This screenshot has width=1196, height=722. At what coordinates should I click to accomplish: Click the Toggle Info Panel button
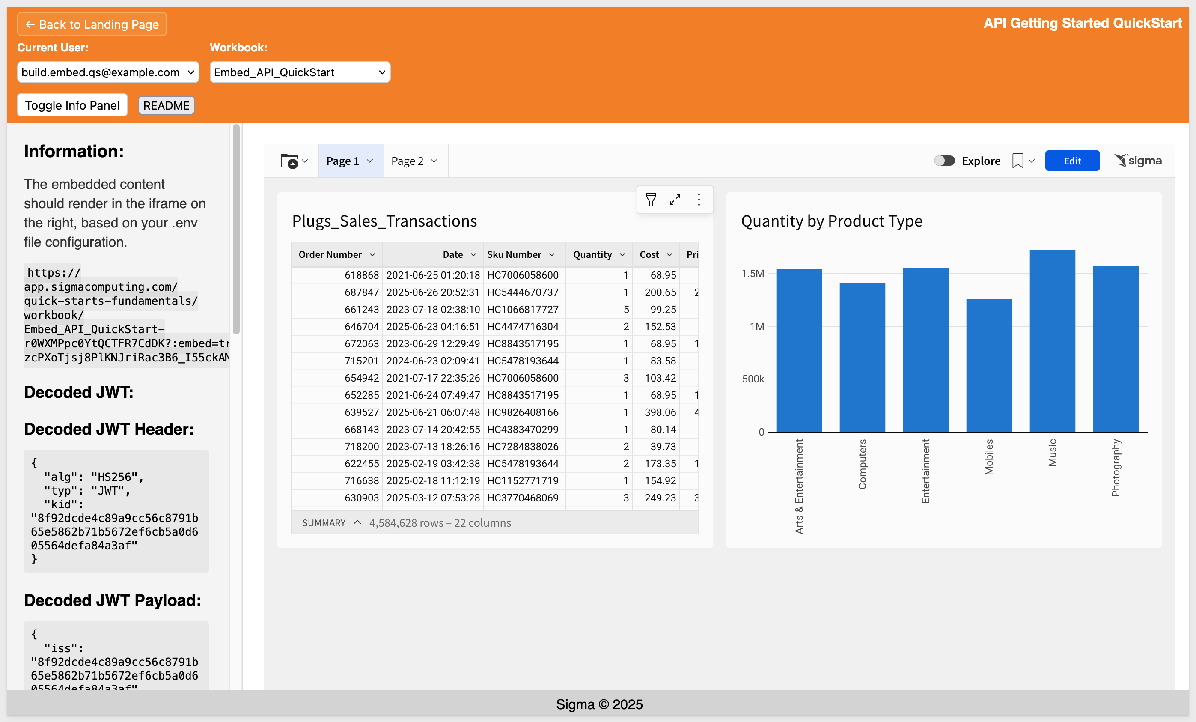(72, 105)
